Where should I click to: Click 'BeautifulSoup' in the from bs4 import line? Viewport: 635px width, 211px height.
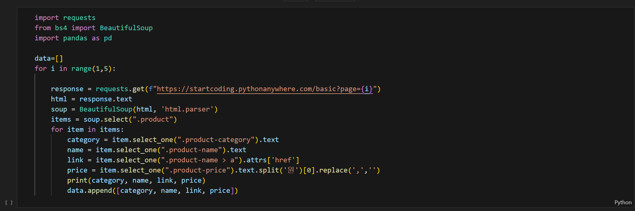click(126, 28)
